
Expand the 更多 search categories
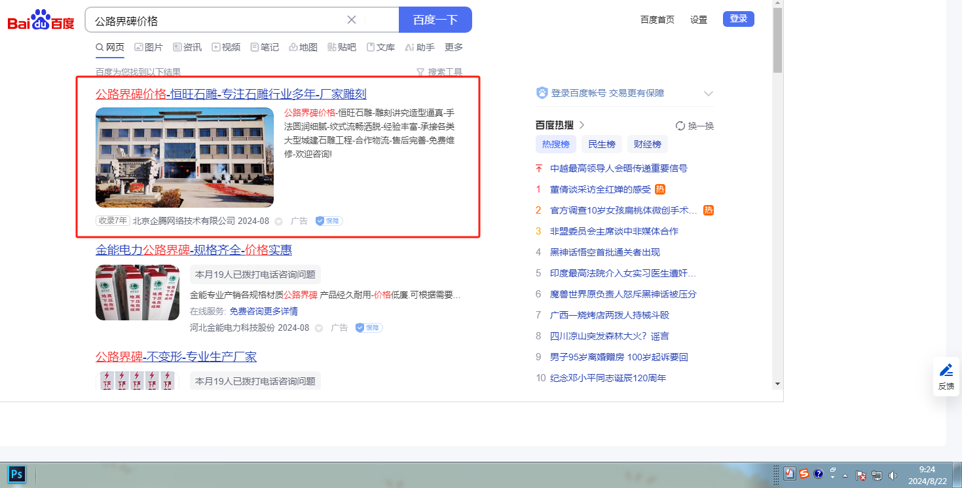tap(454, 47)
